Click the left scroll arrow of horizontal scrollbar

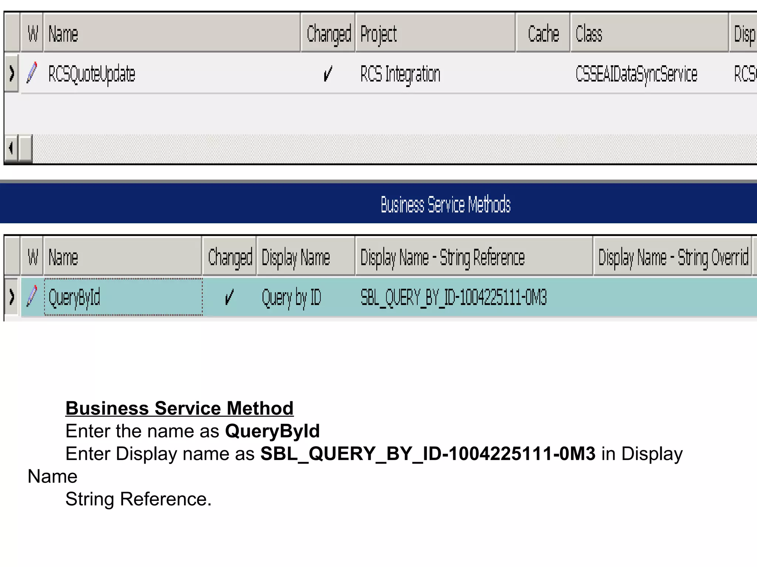pyautogui.click(x=11, y=148)
